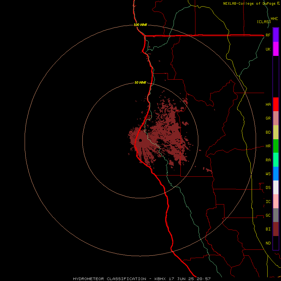Click the gray GC legend swatch

276,215
